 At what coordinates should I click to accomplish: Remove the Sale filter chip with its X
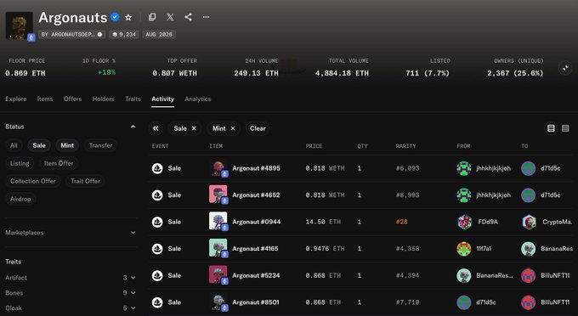(x=194, y=128)
